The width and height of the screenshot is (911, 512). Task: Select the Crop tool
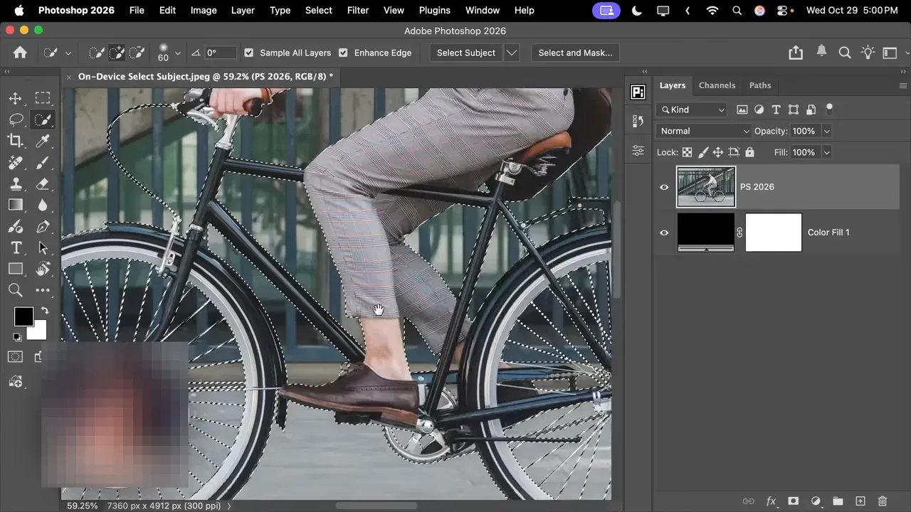coord(16,141)
